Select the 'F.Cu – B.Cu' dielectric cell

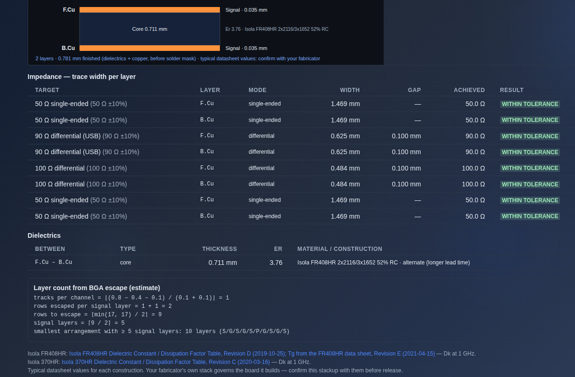click(x=54, y=263)
